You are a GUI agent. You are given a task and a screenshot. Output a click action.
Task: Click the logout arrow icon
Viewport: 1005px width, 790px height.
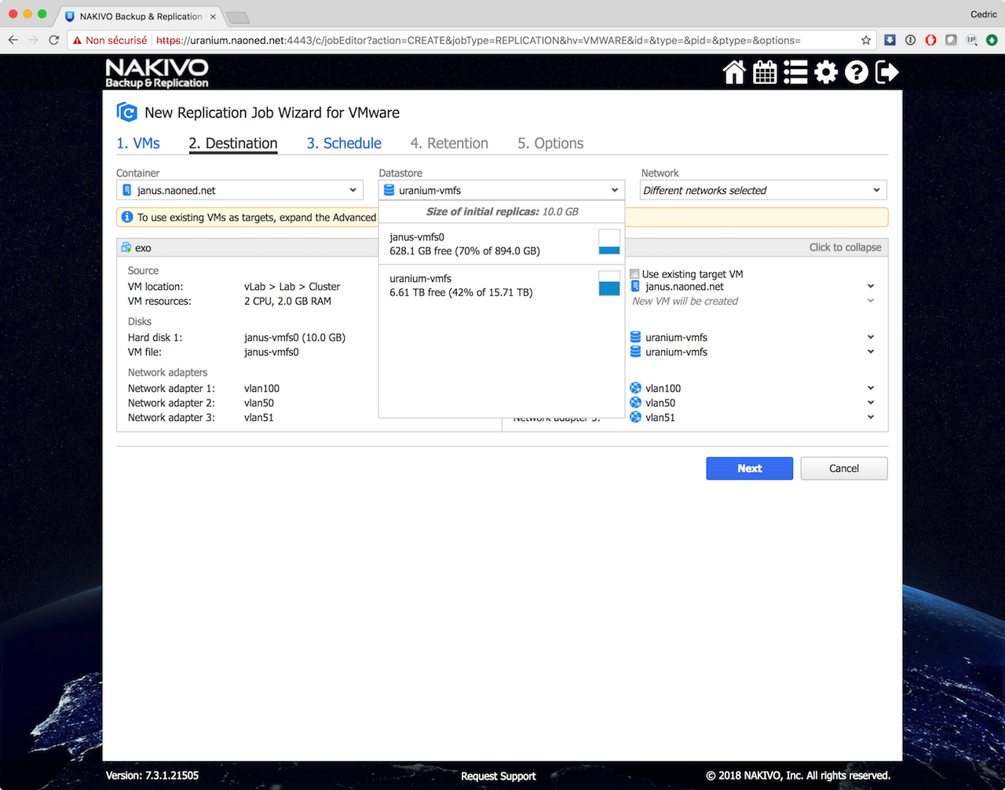tap(886, 72)
